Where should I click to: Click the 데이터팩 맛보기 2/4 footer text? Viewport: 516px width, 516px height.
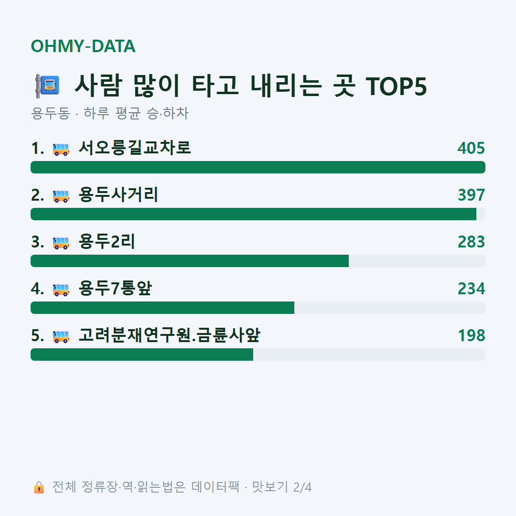(251, 487)
